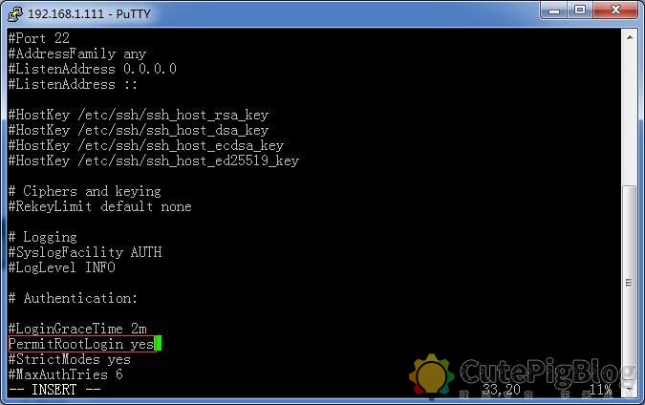Close the PuTTY session window
This screenshot has height=405, width=645.
click(x=615, y=11)
